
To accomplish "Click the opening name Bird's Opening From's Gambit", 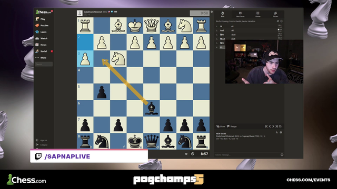I will 235,21.
